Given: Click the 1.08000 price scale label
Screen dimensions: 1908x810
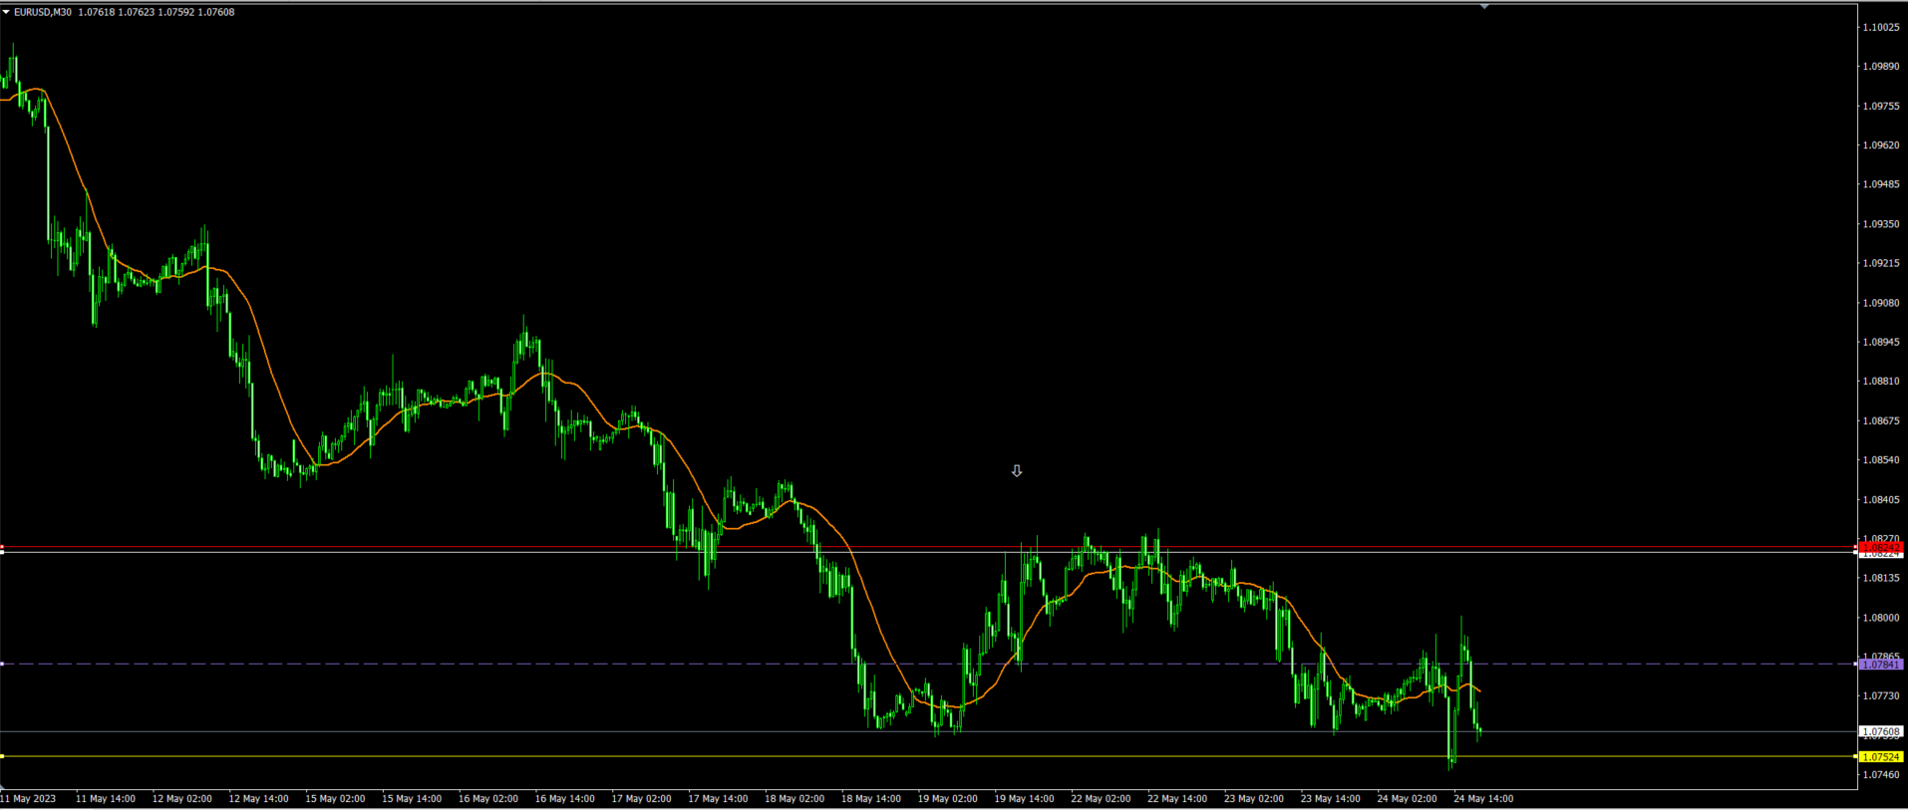Looking at the screenshot, I should [x=1880, y=618].
